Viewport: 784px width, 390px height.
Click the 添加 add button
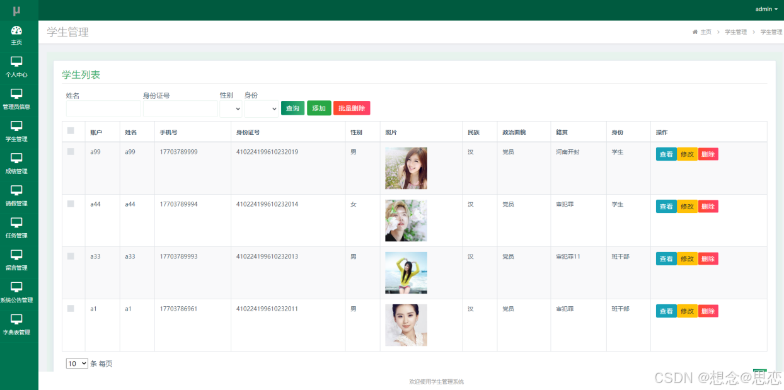point(319,108)
